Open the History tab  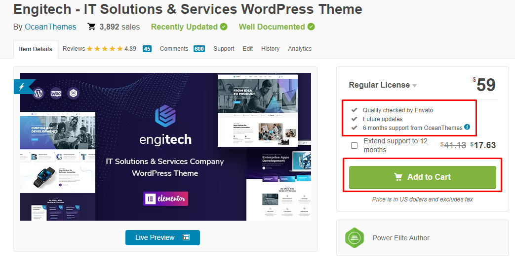(270, 48)
